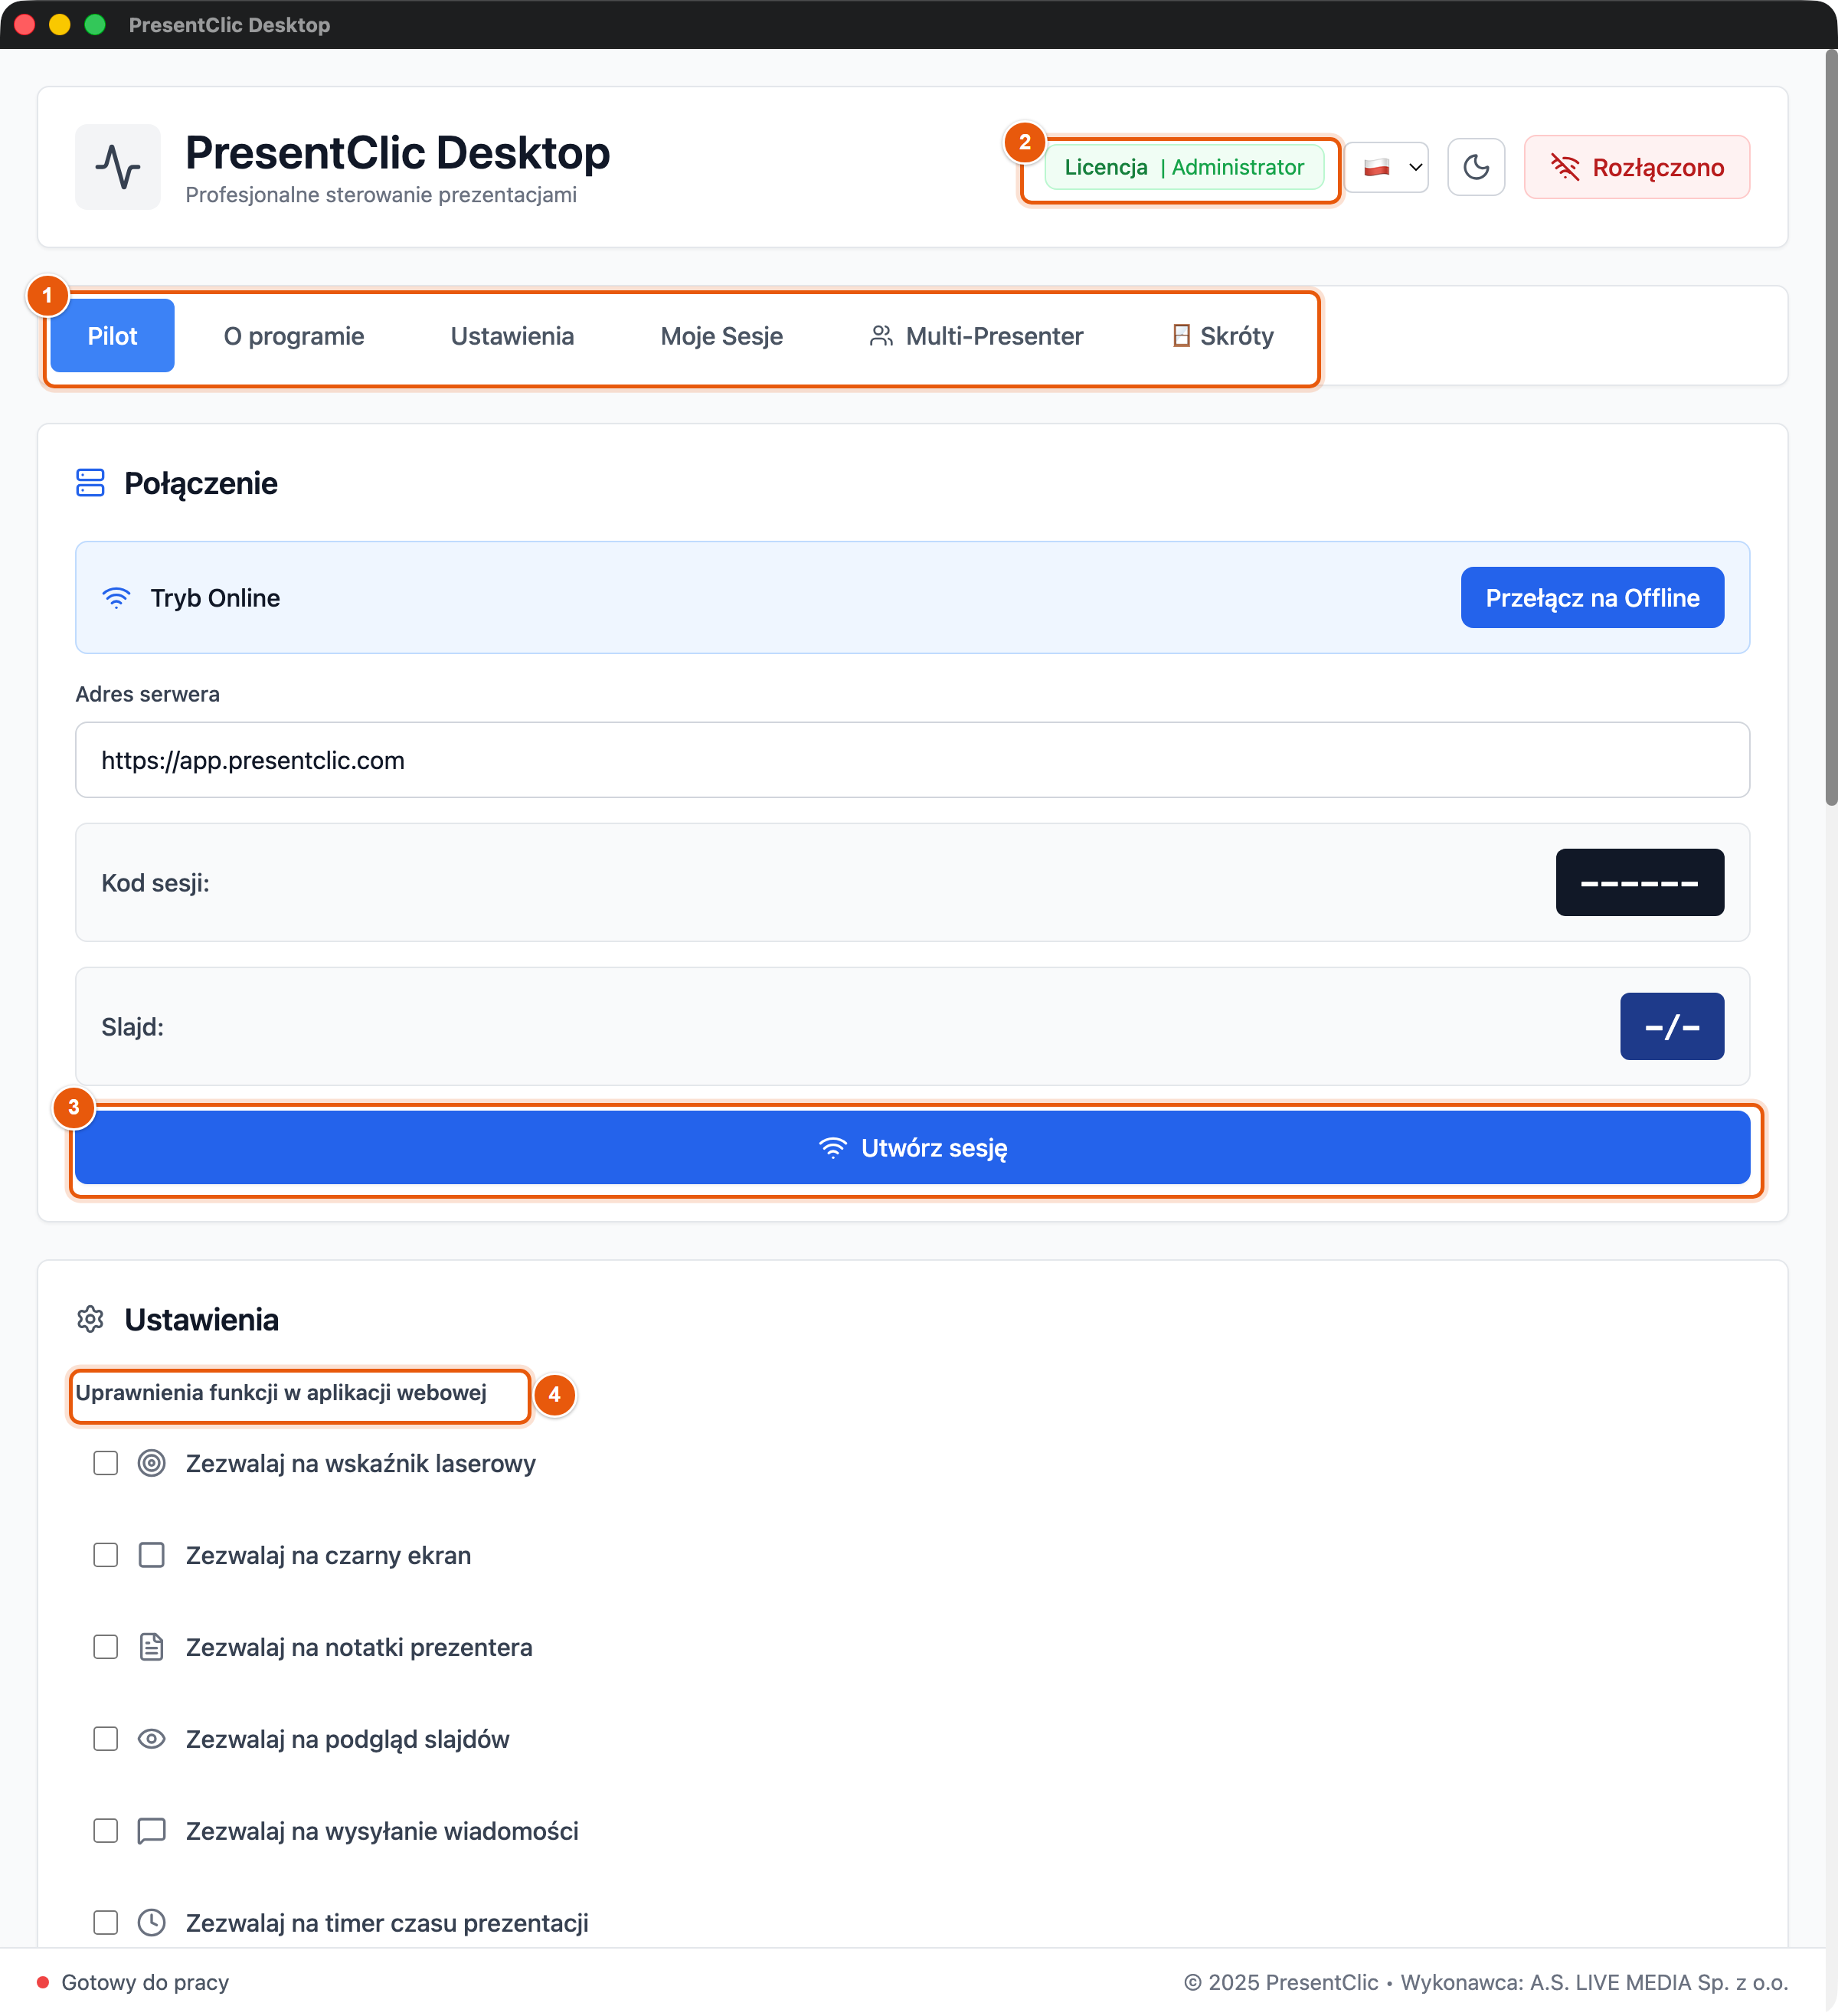Click the laser pointer target icon
This screenshot has width=1838, height=2016.
151,1463
